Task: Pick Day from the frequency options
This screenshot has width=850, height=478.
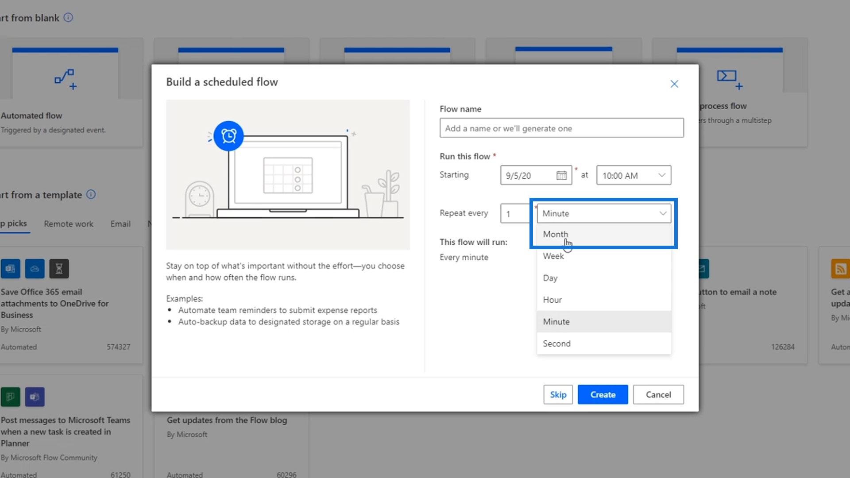Action: click(x=550, y=278)
